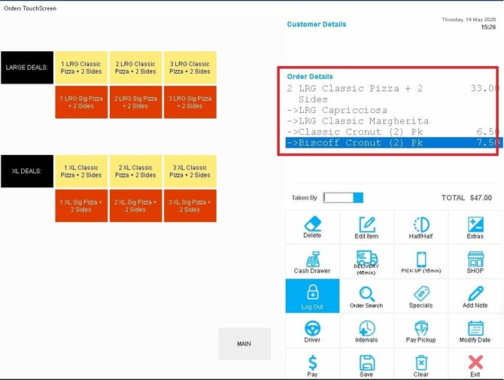Select 1 LRG Sig Pizza + 2 Sides
Viewport: 504px width, 380px height.
pos(81,102)
